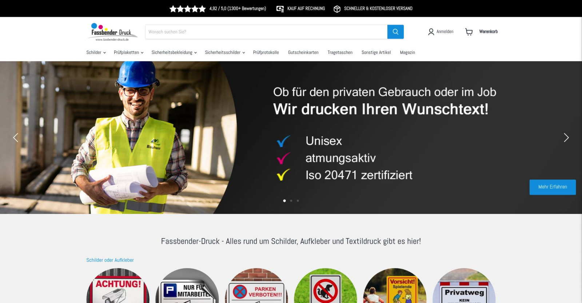Screen dimensions: 582x303
Task: Open the ACHTUNG camera sign thumbnail
Action: [118, 286]
